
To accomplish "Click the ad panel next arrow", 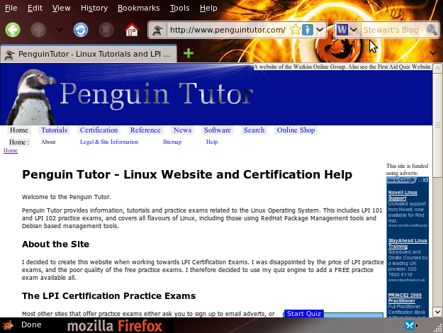I will (x=425, y=180).
